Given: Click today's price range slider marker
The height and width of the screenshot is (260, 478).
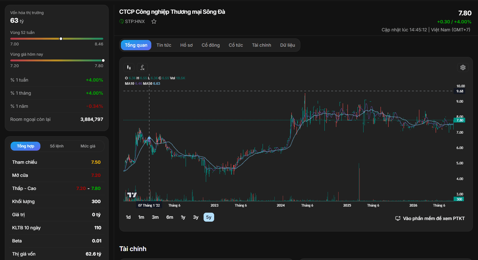Looking at the screenshot, I should tap(103, 60).
